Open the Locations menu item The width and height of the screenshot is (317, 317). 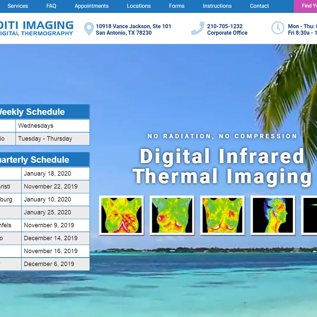click(139, 6)
